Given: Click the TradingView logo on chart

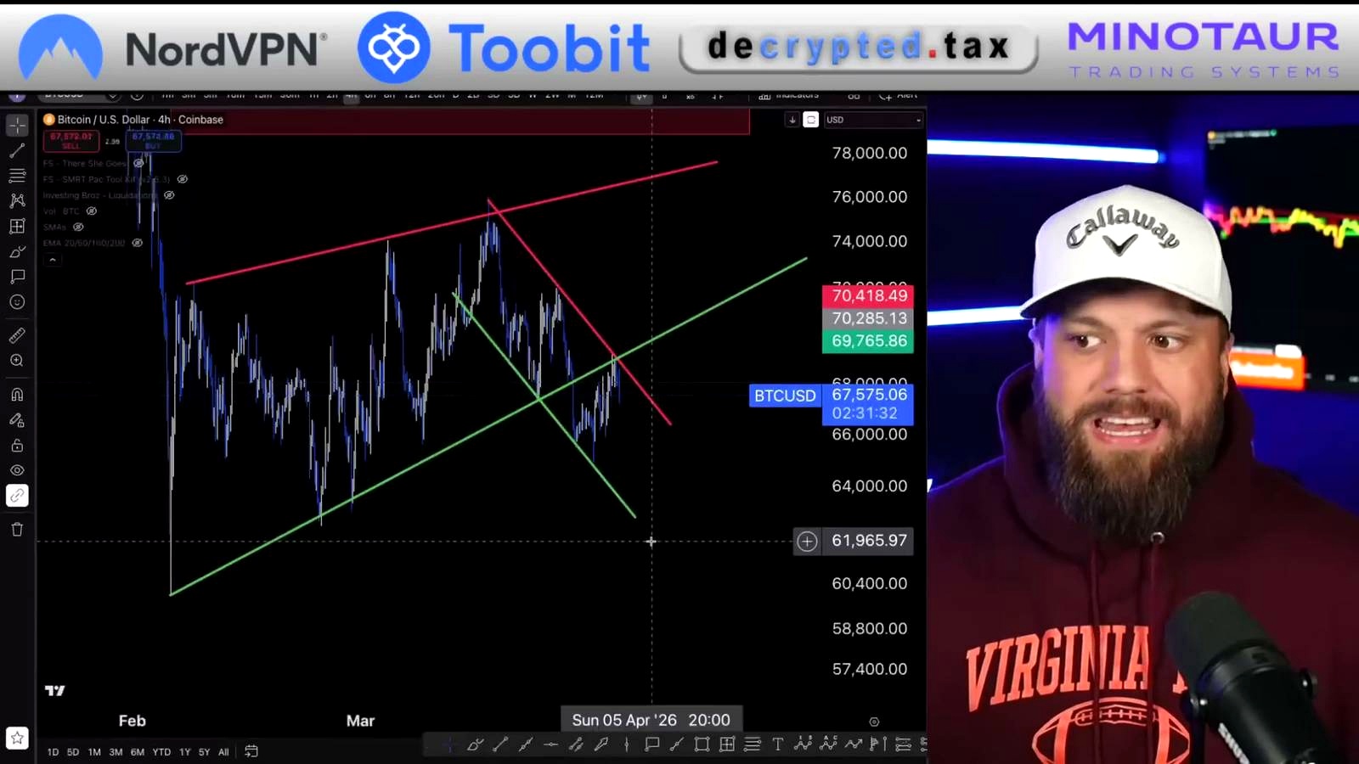Looking at the screenshot, I should point(55,691).
